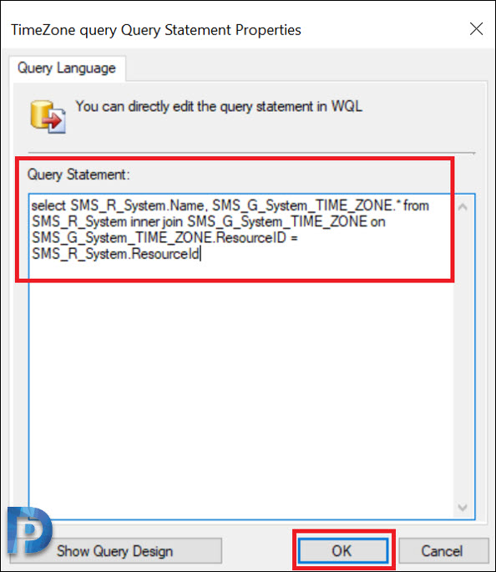Viewport: 496px width, 572px height.
Task: Click the database query statement icon
Action: [x=48, y=117]
